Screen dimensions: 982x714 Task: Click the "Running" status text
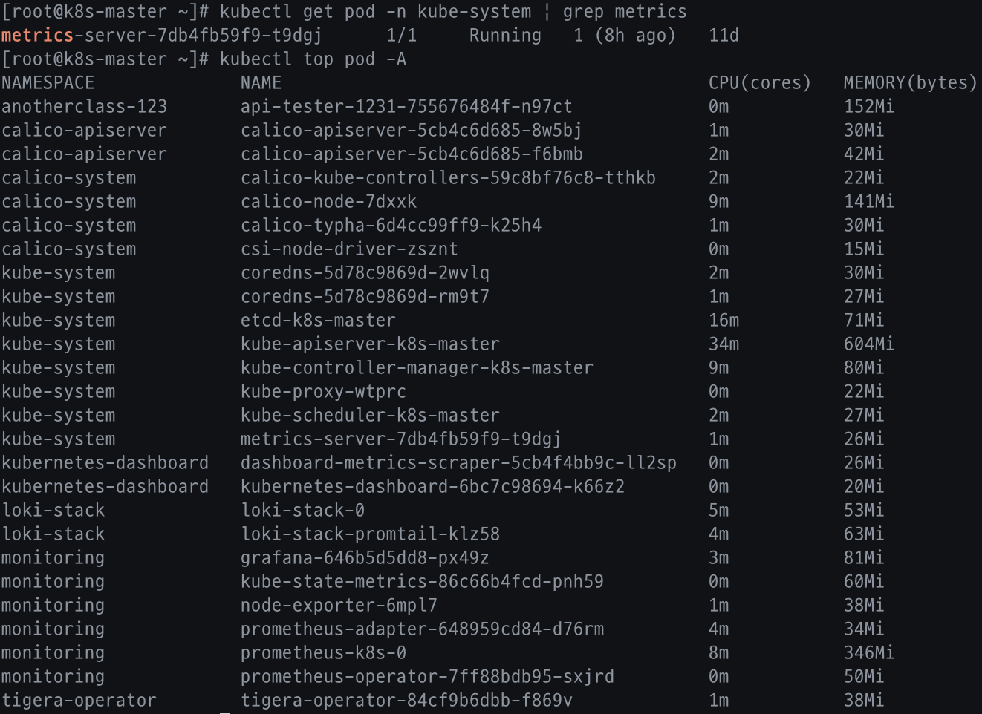tap(505, 35)
